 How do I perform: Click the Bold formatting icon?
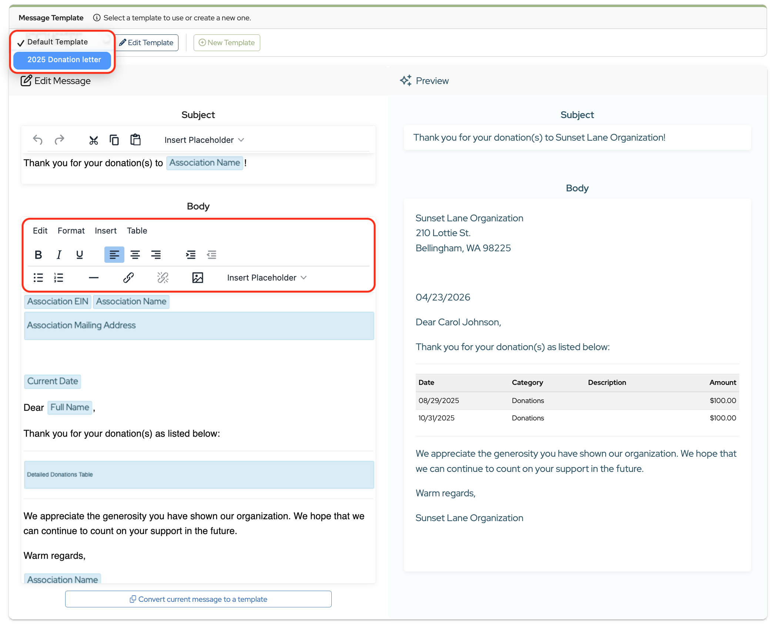pyautogui.click(x=38, y=255)
